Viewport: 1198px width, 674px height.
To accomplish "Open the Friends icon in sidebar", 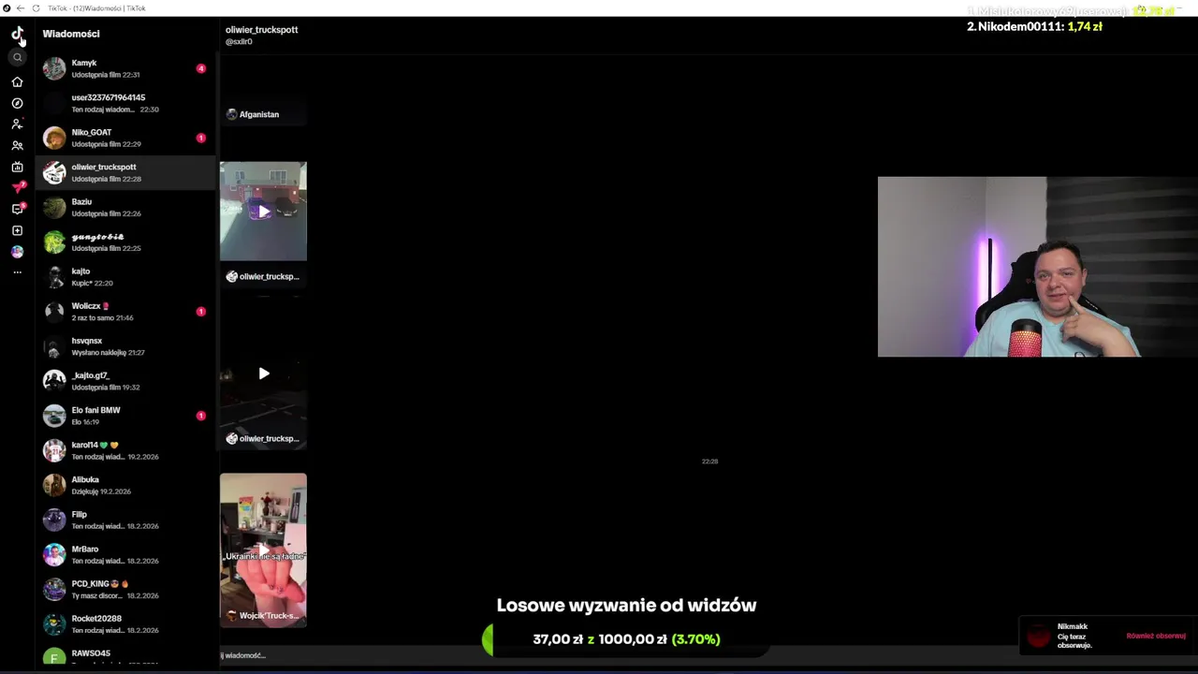I will pos(17,145).
